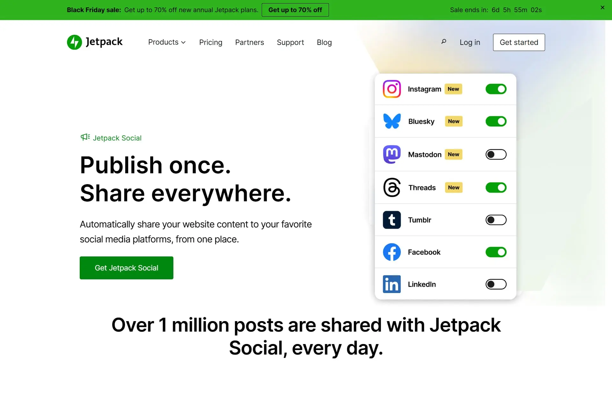Click the 'Bluesky' label in the list

[x=421, y=121]
